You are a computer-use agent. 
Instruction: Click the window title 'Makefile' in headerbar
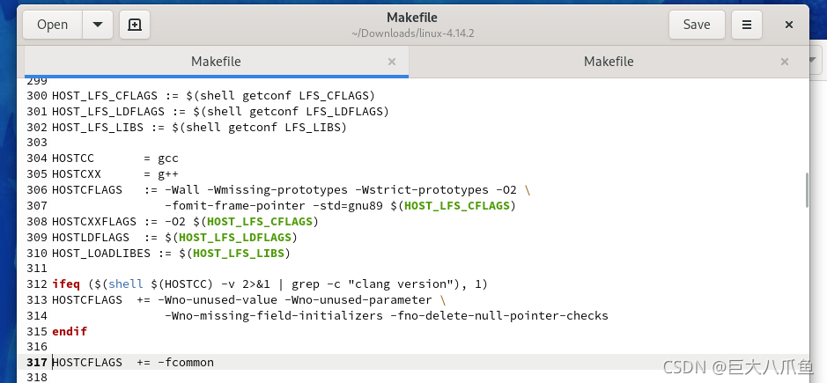(x=412, y=18)
